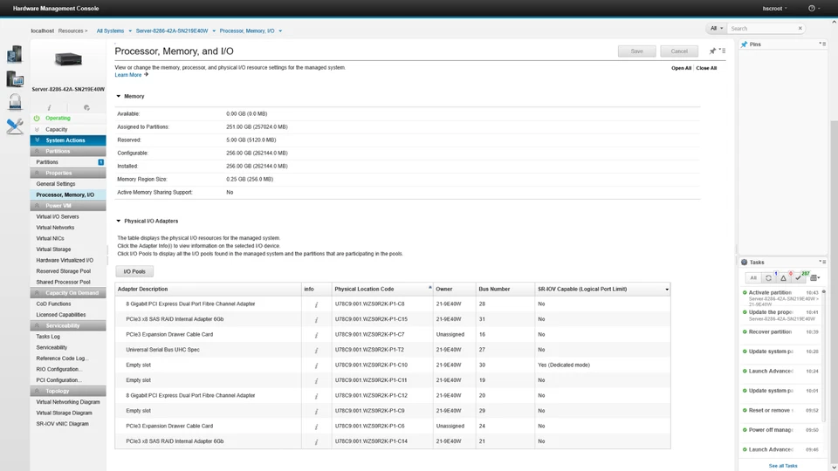Collapse the Physical I/O Adapters section

(119, 221)
